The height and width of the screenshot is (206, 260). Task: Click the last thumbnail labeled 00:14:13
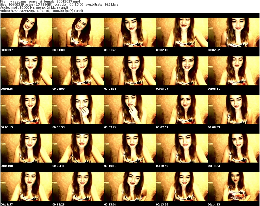tap(234, 187)
